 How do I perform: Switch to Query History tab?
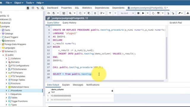[x=69, y=23]
